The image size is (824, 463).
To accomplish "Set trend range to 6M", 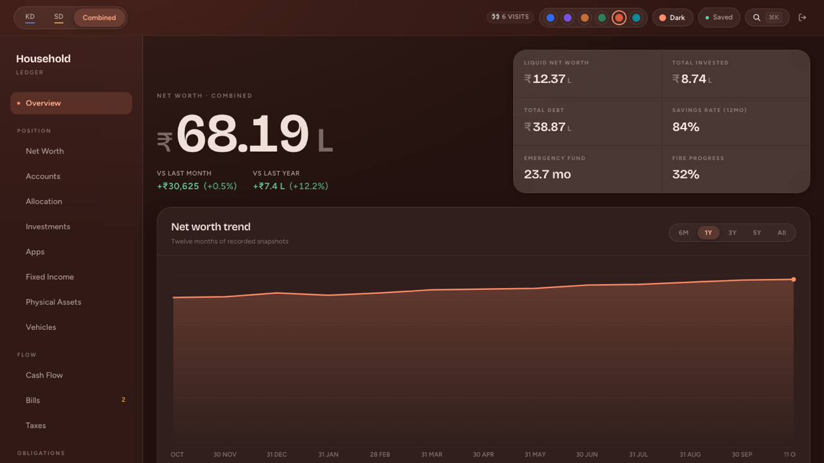I will point(684,233).
